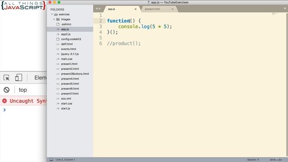Select the inspect element cursor icon in DevTools
Viewport: 288px width, 162px height.
pos(6,78)
